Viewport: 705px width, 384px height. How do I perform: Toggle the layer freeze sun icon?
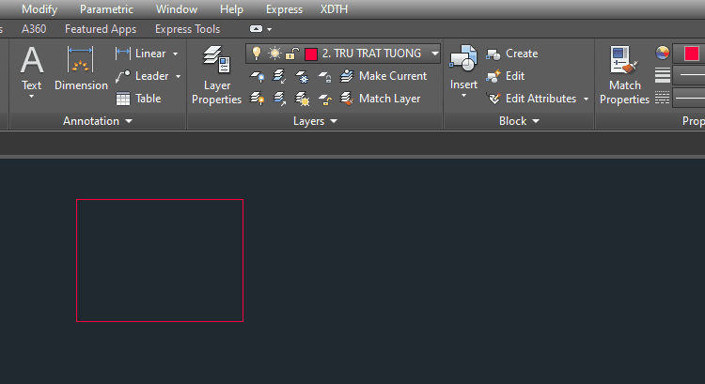[x=274, y=54]
